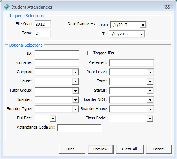Expand the Tutor Group dropdown

point(75,91)
